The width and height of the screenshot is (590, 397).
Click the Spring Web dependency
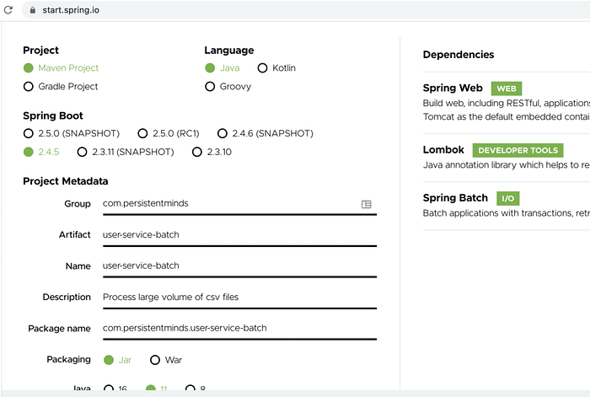(x=452, y=88)
